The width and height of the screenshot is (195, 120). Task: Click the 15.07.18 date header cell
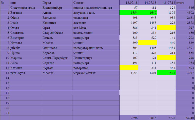point(166,3)
